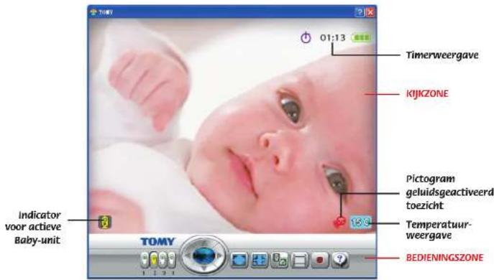
Task: Click the TOMY icon in title bar
Action: 93,12
